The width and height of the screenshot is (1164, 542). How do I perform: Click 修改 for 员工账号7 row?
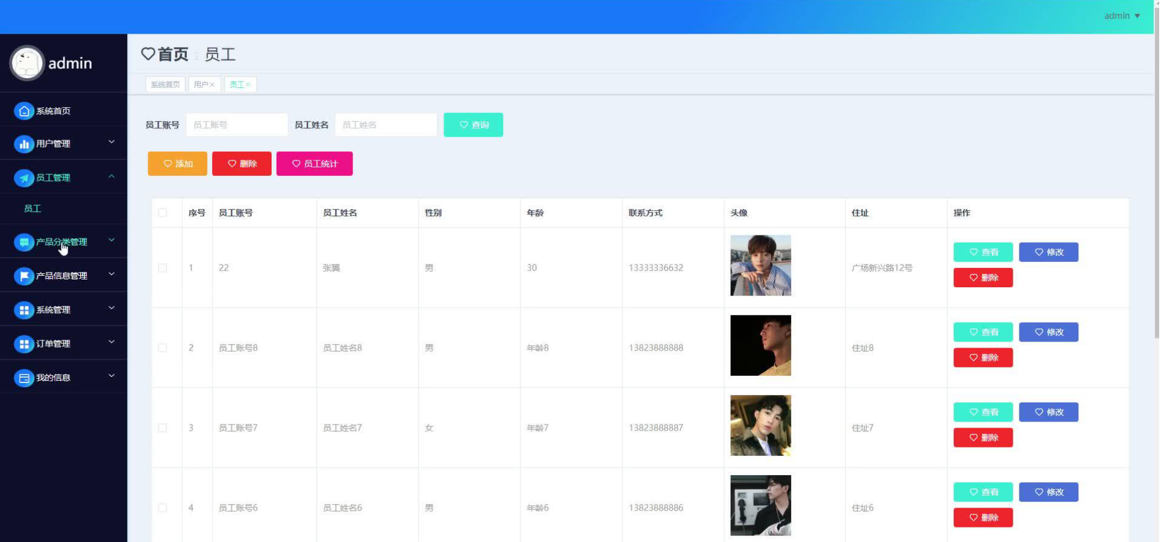(1049, 413)
